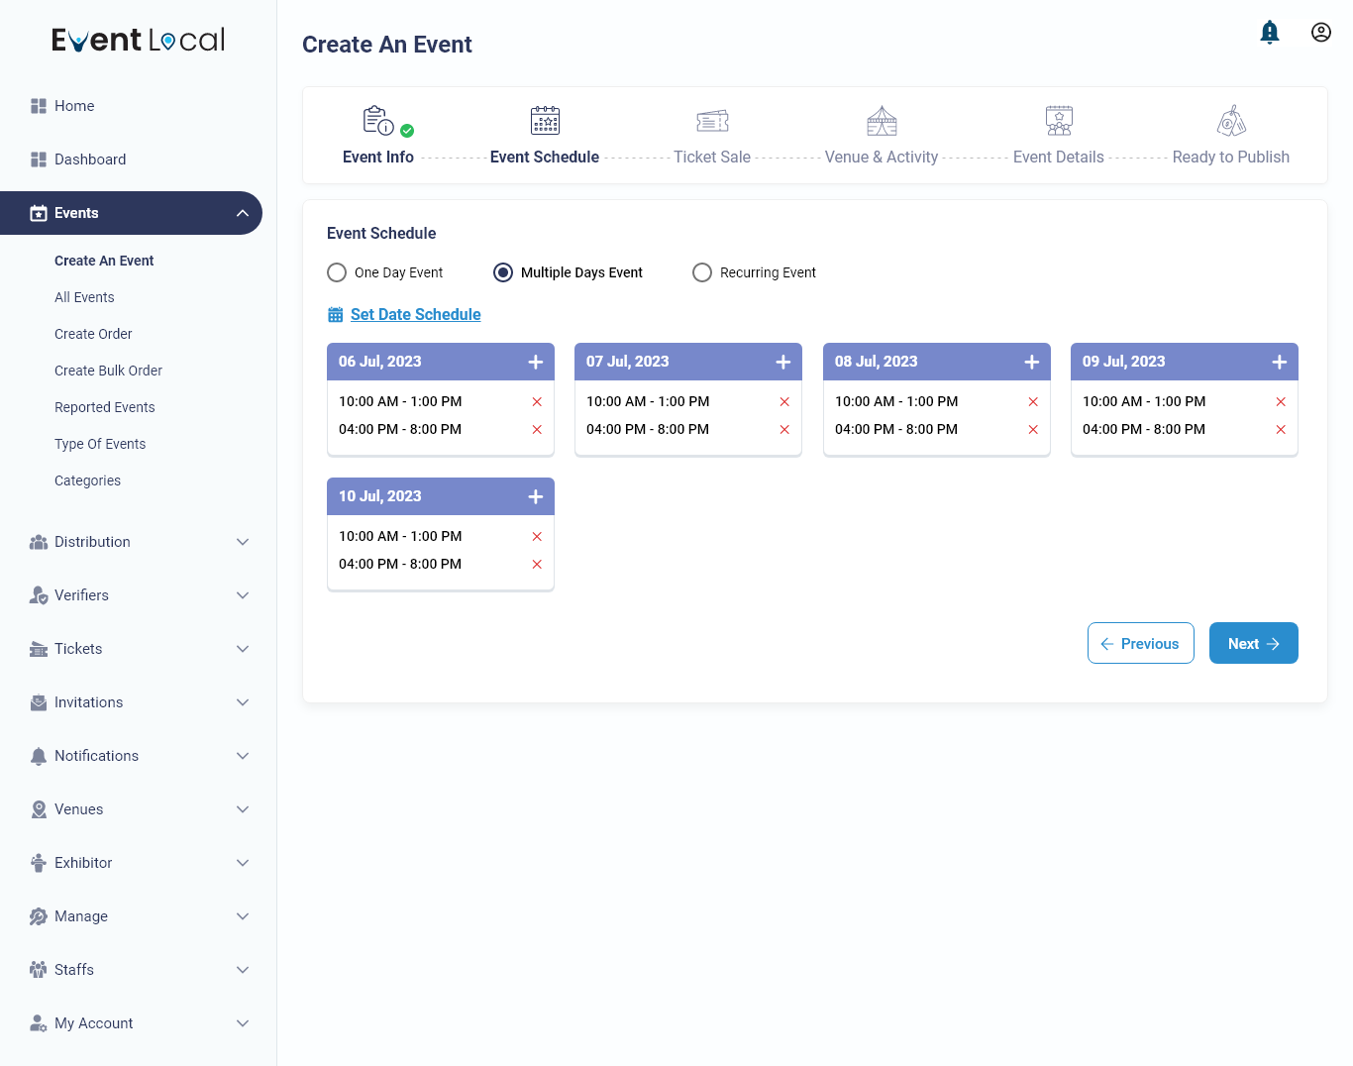Collapse the Events section in sidebar
1353x1066 pixels.
(x=243, y=213)
